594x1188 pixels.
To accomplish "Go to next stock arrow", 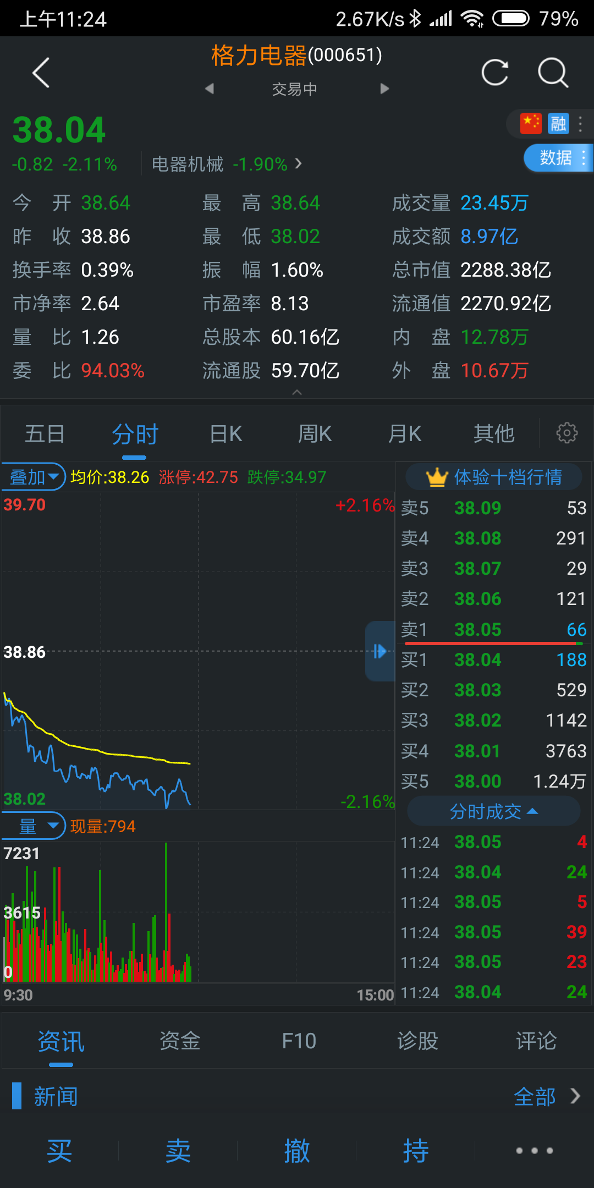I will pyautogui.click(x=384, y=89).
